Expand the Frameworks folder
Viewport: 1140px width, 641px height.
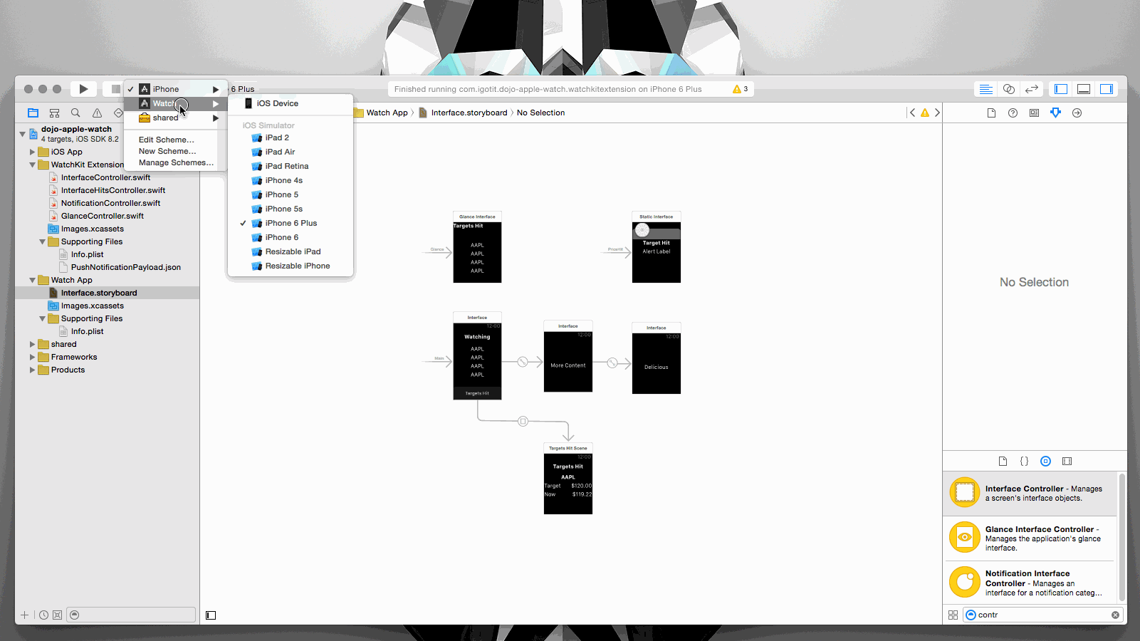coord(32,357)
